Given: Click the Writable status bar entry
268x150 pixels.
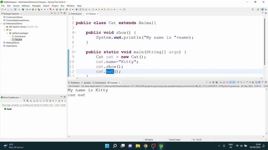Looking at the screenshot, I should point(149,140).
